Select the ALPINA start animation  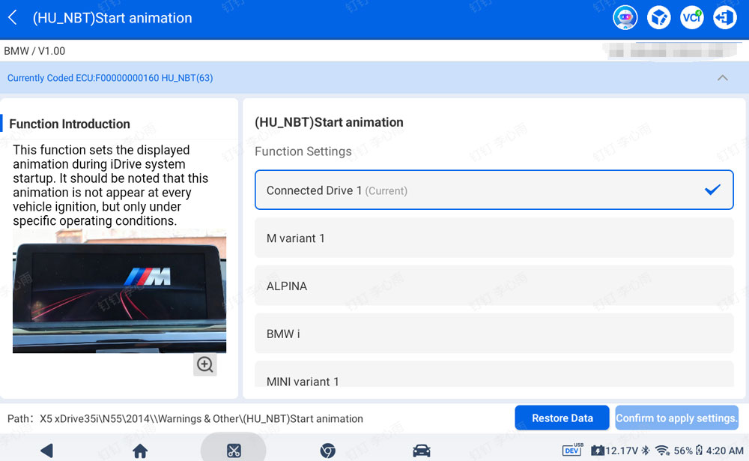point(494,286)
